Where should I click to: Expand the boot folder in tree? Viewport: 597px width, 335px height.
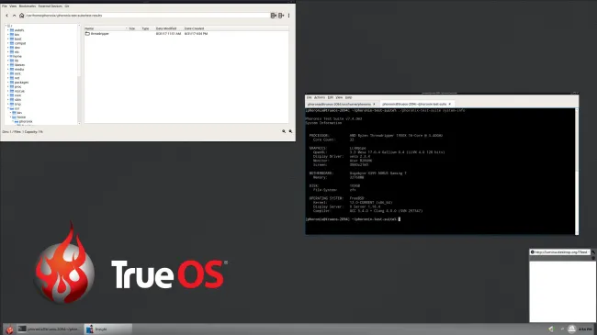(x=8, y=39)
